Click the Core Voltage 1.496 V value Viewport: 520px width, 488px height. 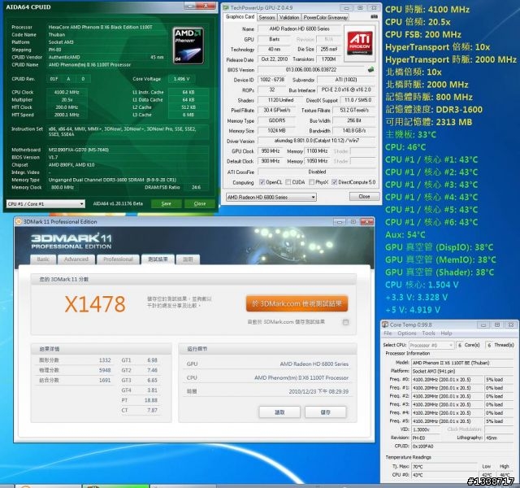(x=182, y=79)
